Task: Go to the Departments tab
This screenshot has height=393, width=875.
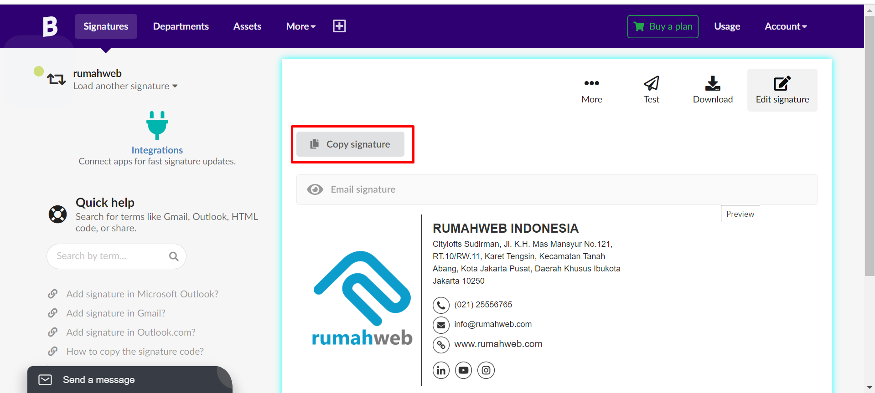Action: pos(181,26)
